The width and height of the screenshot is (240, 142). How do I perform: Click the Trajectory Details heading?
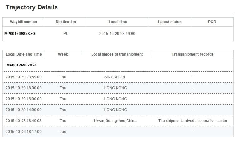[32, 7]
